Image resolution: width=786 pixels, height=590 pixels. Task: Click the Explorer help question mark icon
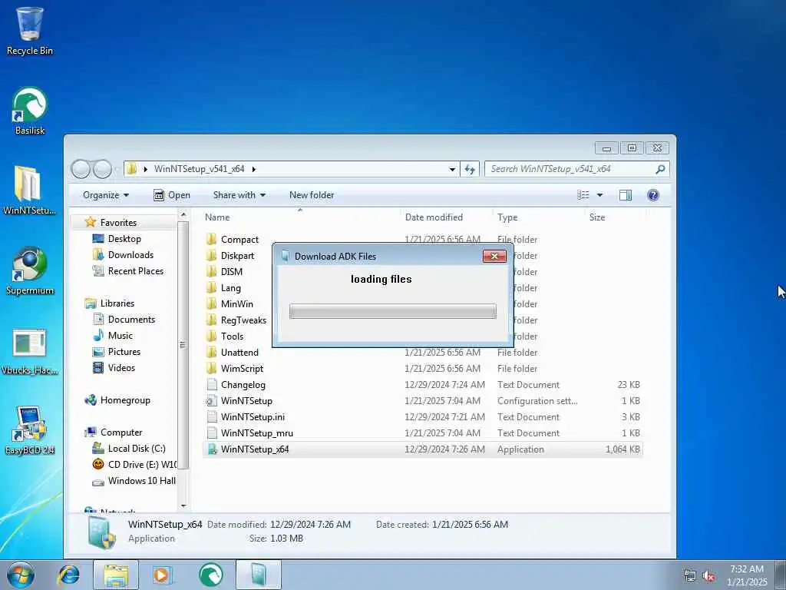click(652, 195)
